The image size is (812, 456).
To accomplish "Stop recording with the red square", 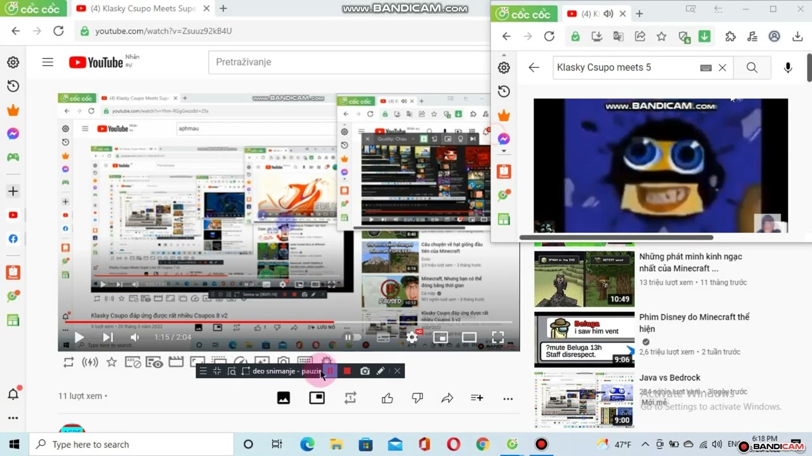I will click(347, 371).
